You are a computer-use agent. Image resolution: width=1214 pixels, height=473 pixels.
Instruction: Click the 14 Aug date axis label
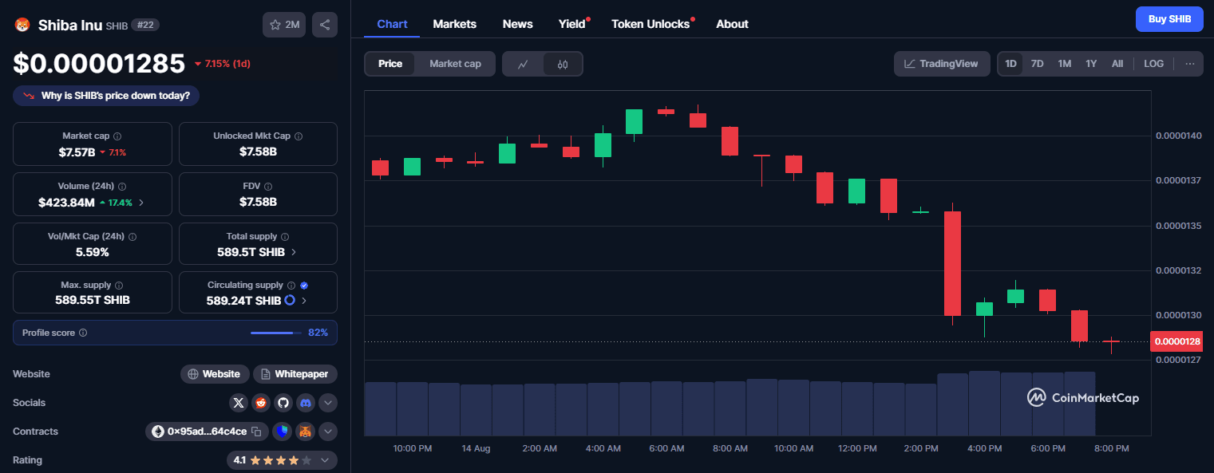pyautogui.click(x=476, y=448)
